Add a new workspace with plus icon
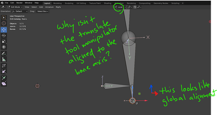The width and height of the screenshot is (217, 115). pyautogui.click(x=183, y=3)
